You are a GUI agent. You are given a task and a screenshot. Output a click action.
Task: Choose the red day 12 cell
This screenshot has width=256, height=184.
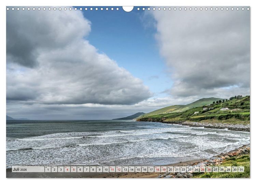pos(119,169)
